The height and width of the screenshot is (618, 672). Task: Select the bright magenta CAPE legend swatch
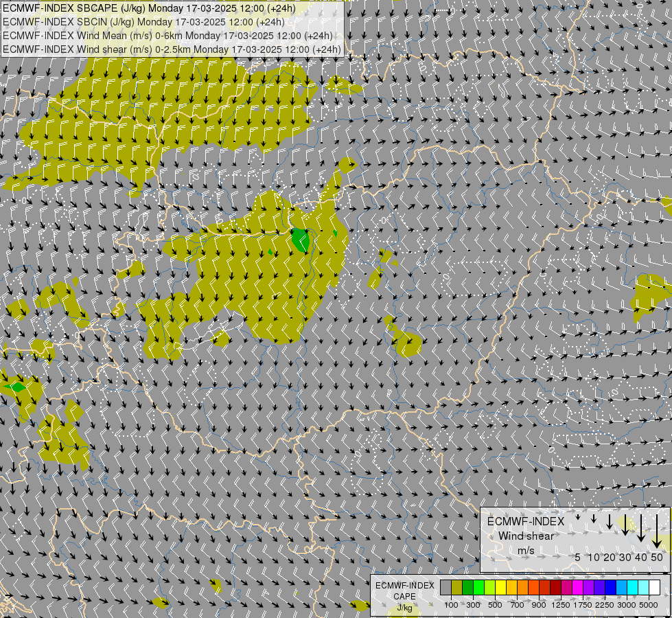pos(577,588)
